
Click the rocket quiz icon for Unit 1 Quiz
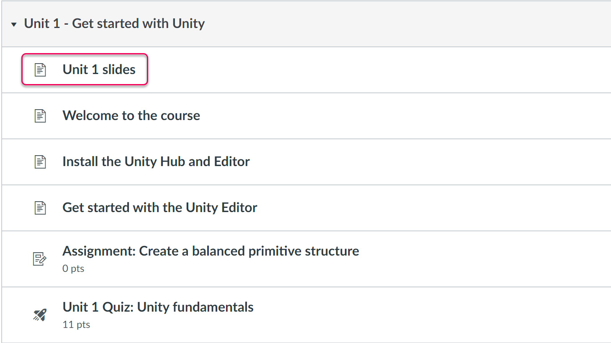pyautogui.click(x=40, y=315)
